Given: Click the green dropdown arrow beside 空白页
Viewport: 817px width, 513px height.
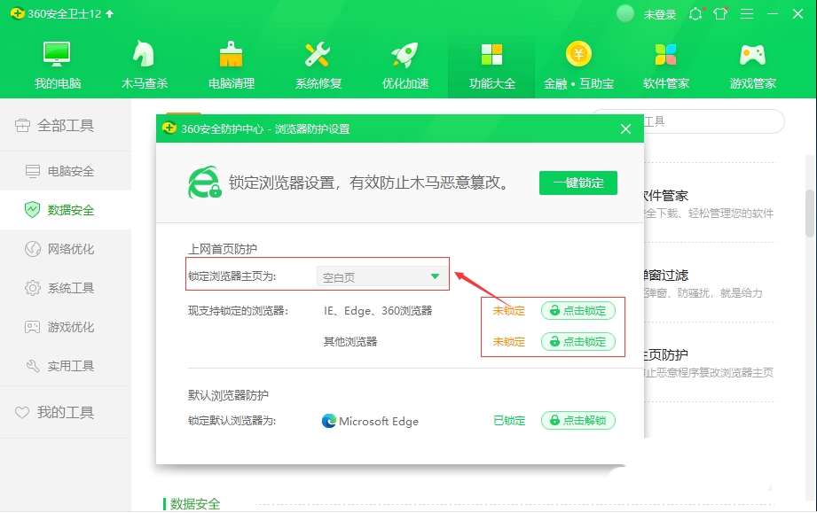Looking at the screenshot, I should (435, 276).
